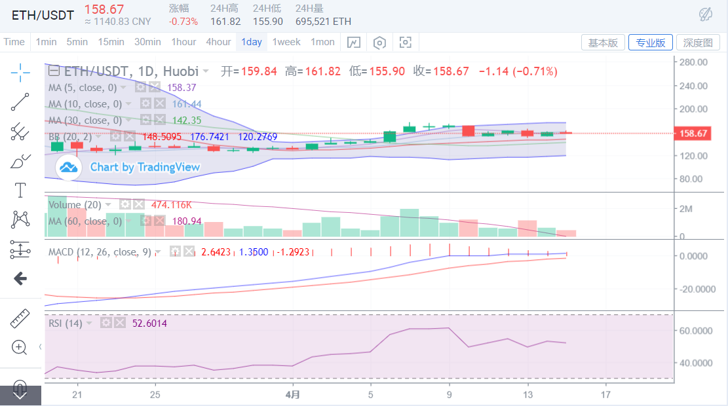Open the 深度图 depth chart

coord(698,43)
